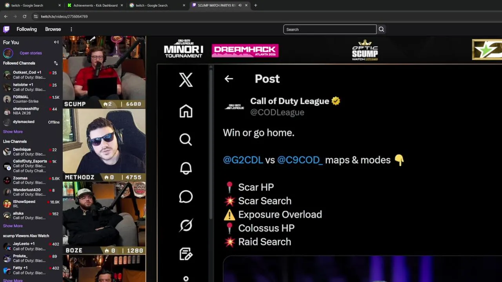Image resolution: width=502 pixels, height=282 pixels.
Task: Click Open stories link
Action: click(x=31, y=53)
